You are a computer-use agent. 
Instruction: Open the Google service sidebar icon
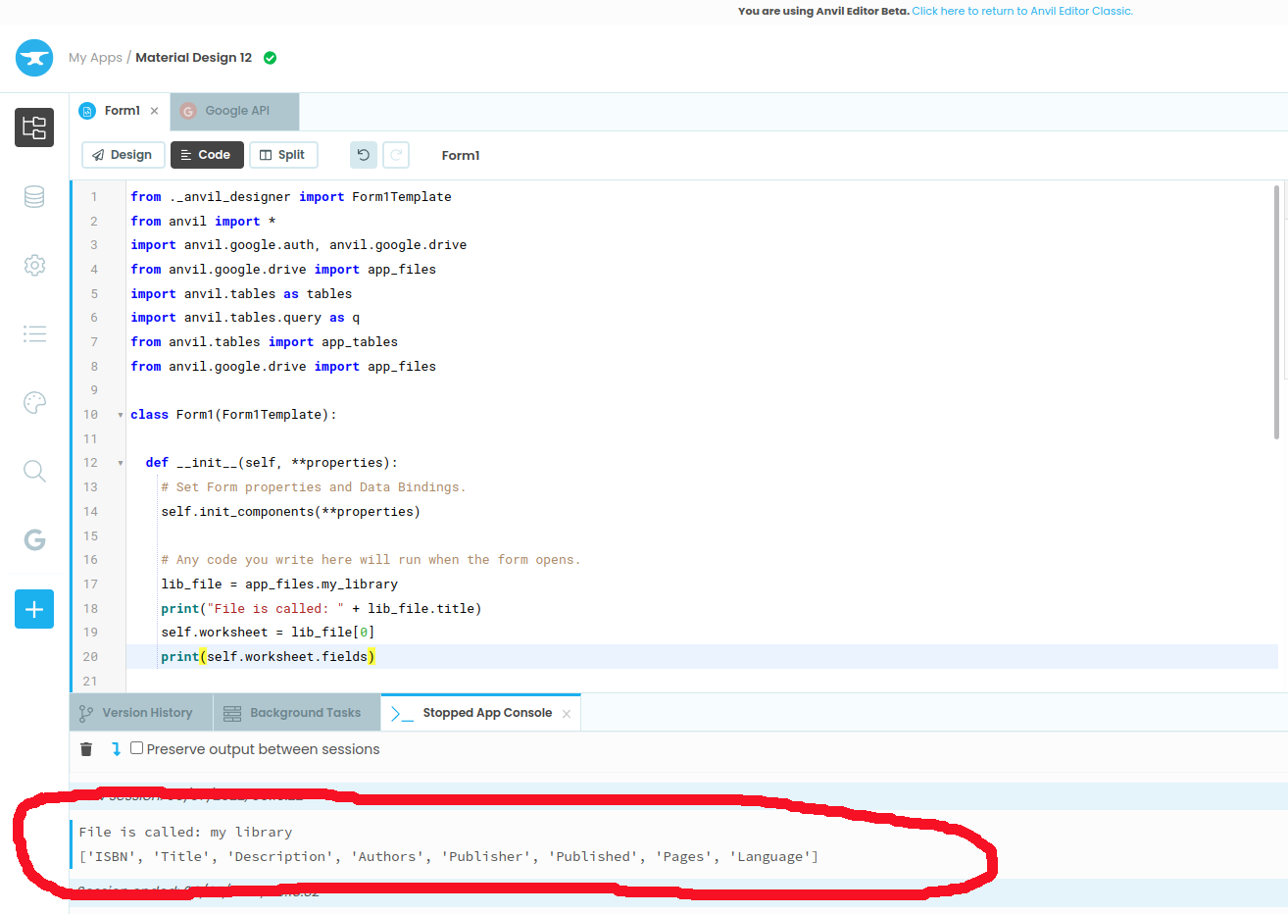click(x=34, y=539)
